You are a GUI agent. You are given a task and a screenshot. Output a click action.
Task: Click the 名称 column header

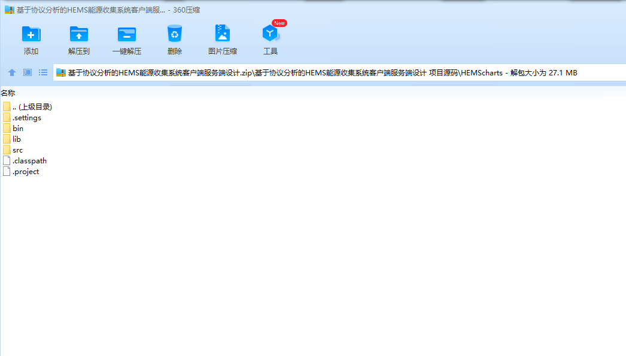8,93
